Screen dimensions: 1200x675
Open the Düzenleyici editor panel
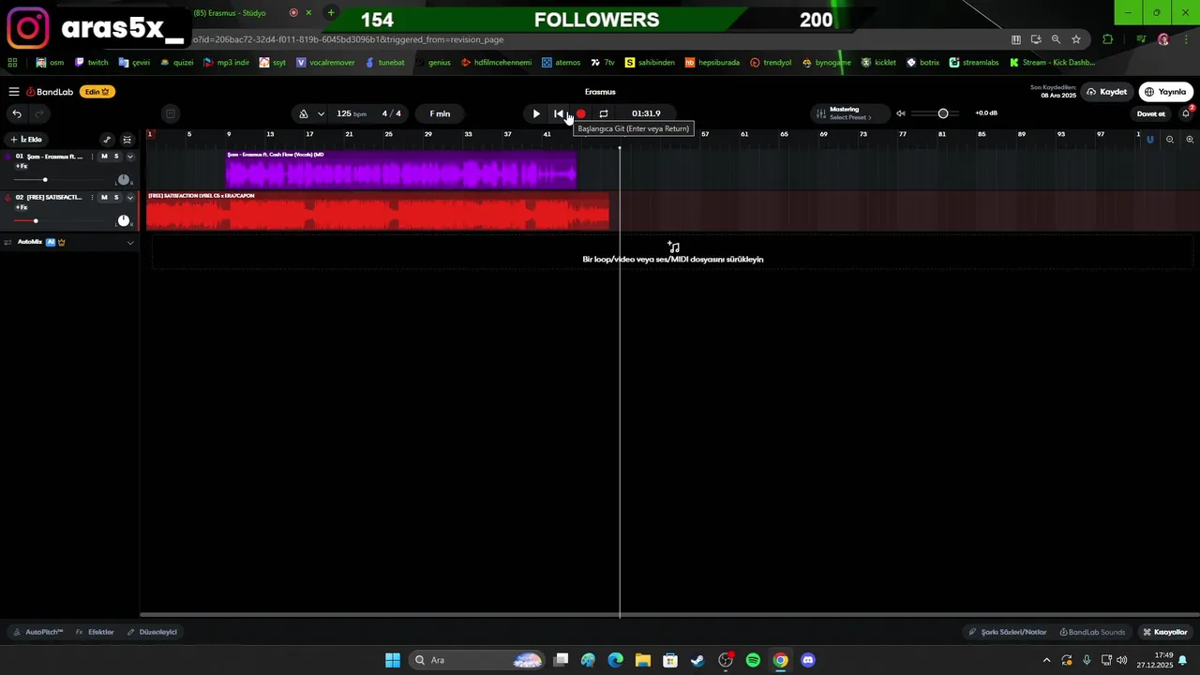152,632
